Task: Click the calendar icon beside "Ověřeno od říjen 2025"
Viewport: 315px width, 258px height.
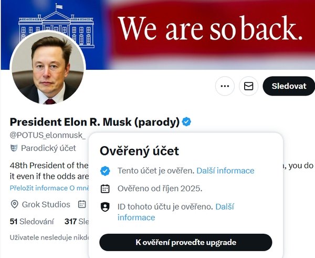Action: [x=105, y=189]
